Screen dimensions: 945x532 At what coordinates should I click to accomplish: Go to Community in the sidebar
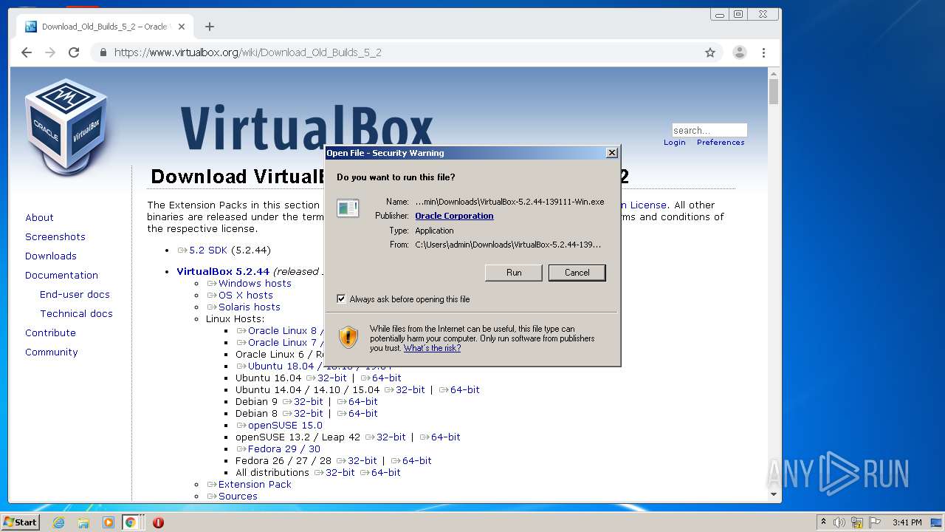pos(51,352)
